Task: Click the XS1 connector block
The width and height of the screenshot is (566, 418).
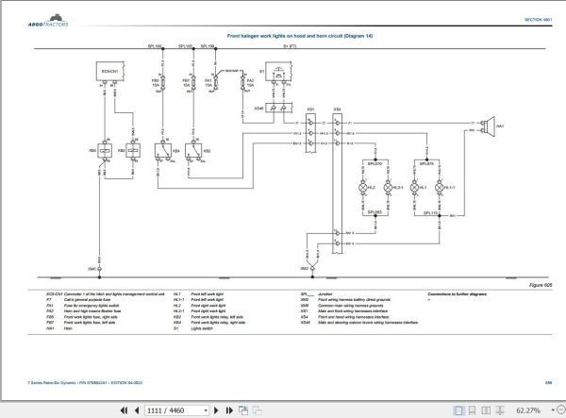Action: [x=310, y=133]
